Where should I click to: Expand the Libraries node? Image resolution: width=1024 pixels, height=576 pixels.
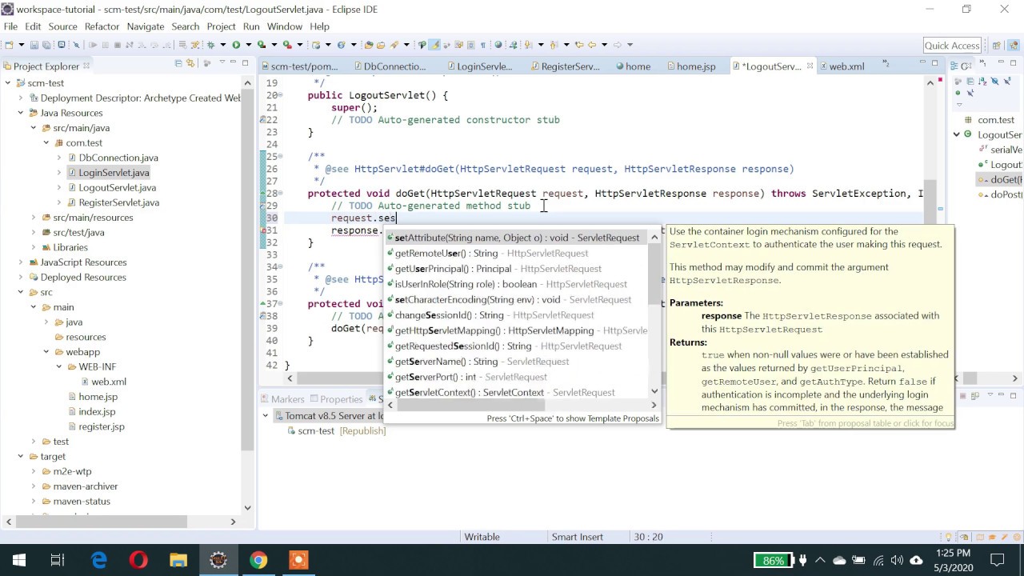click(x=34, y=247)
